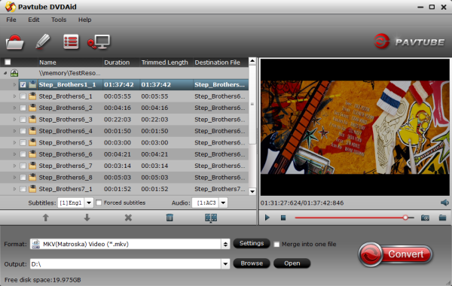Mute audio with the speaker icon

444,202
